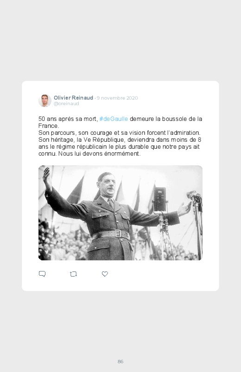Click page number 86 at the bottom
The width and height of the screenshot is (241, 372).
120,361
